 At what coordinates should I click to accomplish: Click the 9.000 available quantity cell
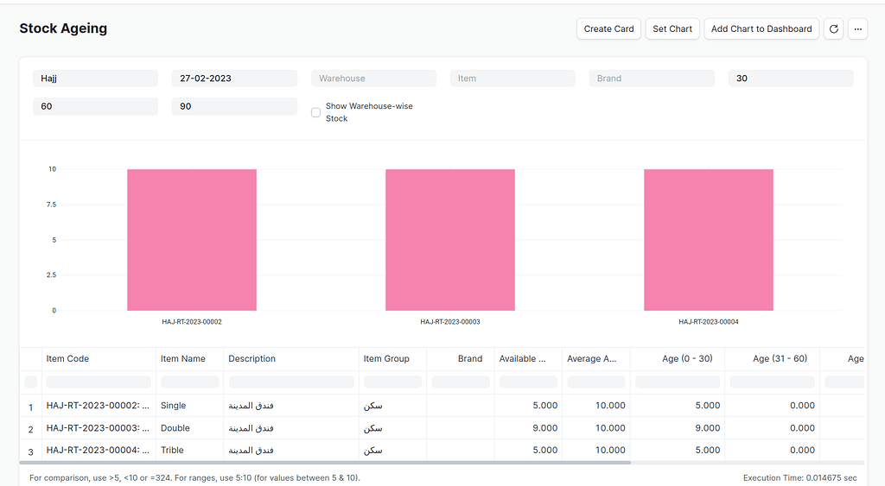pyautogui.click(x=528, y=428)
